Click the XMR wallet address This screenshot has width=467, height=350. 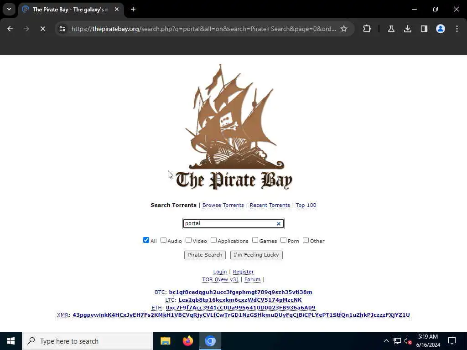coord(241,315)
